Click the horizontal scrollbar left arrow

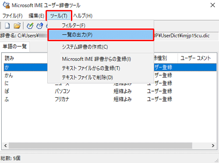tap(5, 145)
